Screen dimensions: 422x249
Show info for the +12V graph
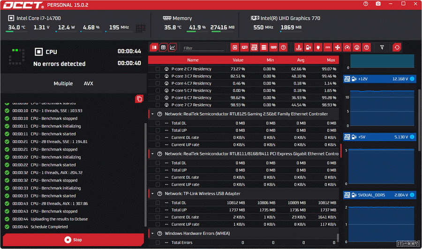click(412, 79)
